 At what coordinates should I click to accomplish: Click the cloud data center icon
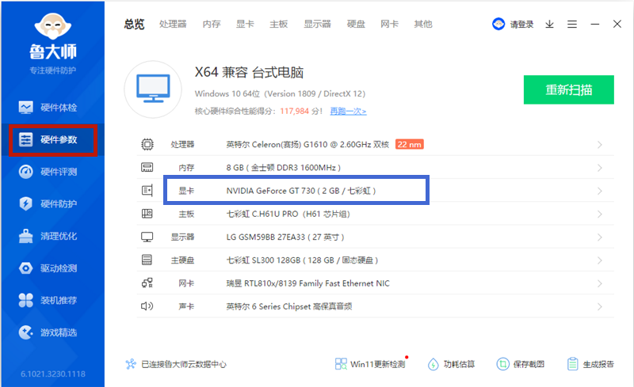pyautogui.click(x=131, y=364)
